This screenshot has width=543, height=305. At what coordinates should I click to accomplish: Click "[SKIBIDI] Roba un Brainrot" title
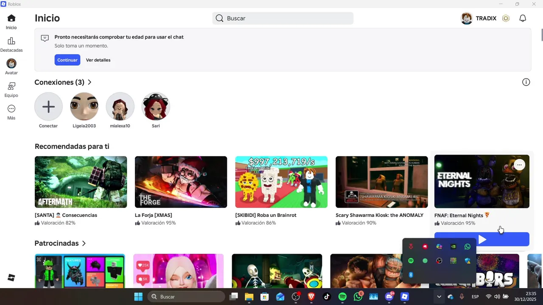(266, 215)
